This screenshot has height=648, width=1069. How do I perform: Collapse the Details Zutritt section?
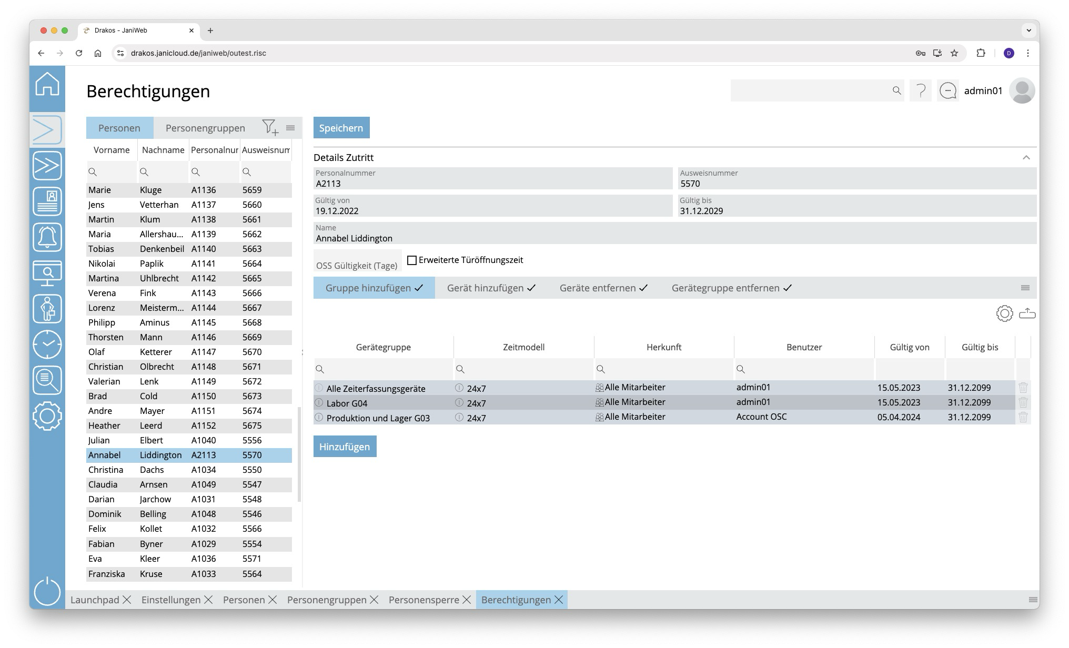coord(1026,158)
